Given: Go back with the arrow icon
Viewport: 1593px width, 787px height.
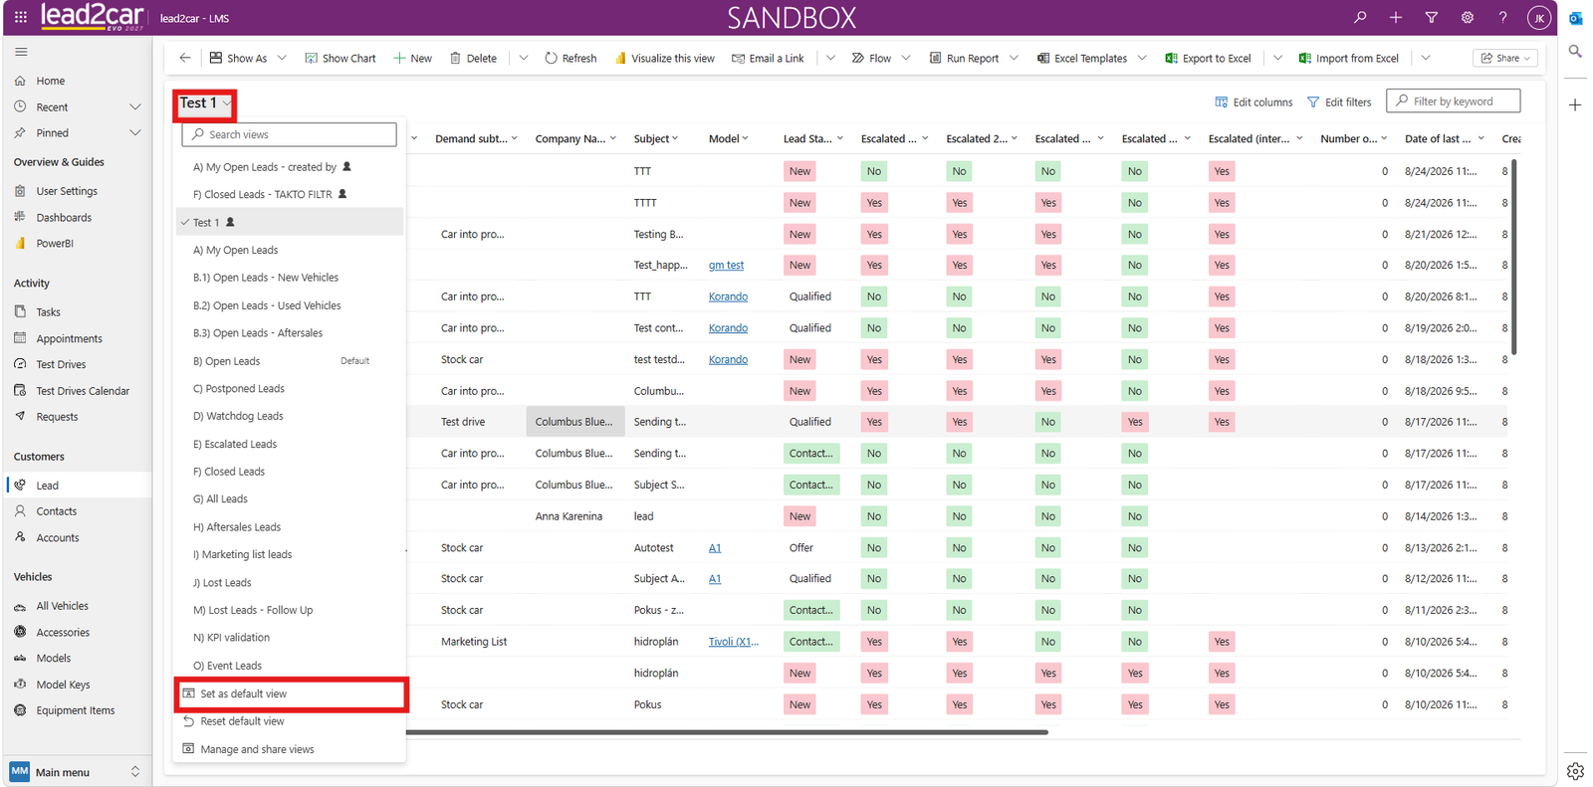Looking at the screenshot, I should (x=185, y=58).
